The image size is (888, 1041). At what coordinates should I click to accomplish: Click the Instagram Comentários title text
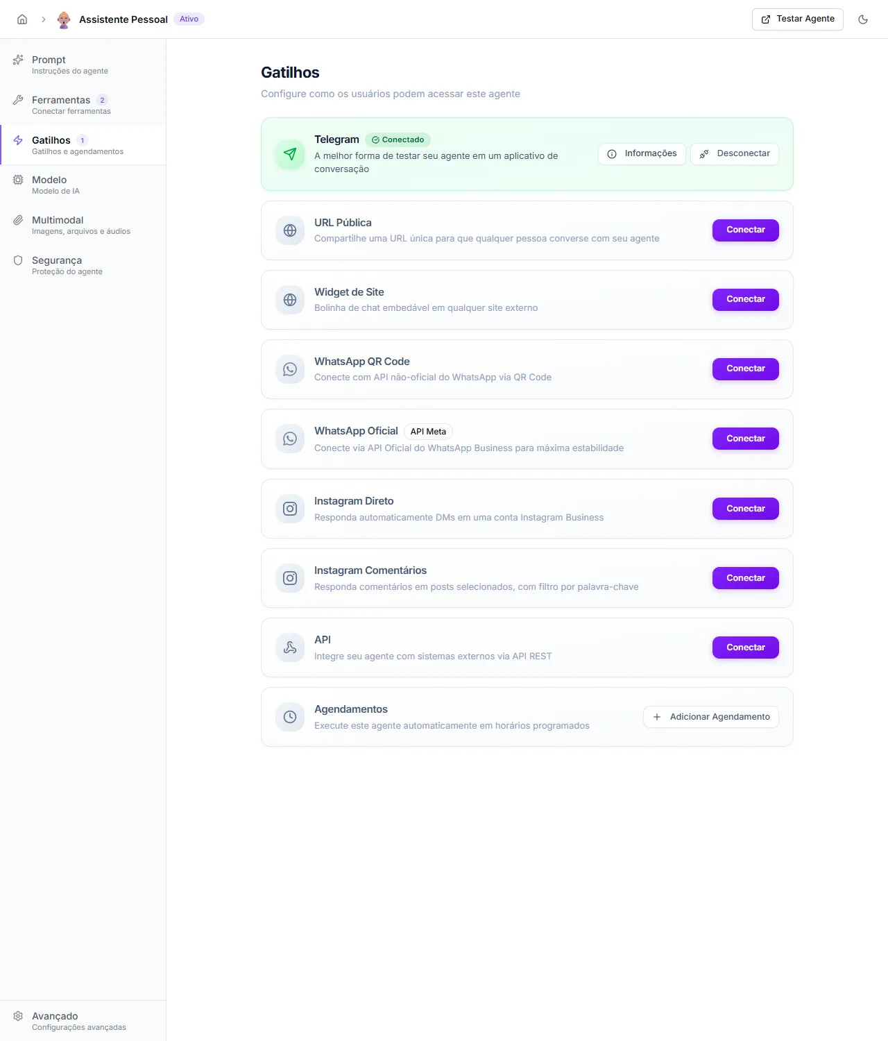[370, 570]
